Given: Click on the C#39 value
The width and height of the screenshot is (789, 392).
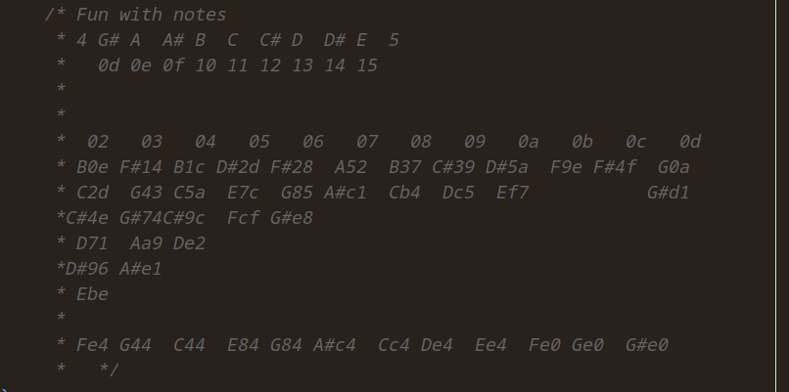Looking at the screenshot, I should click(453, 167).
